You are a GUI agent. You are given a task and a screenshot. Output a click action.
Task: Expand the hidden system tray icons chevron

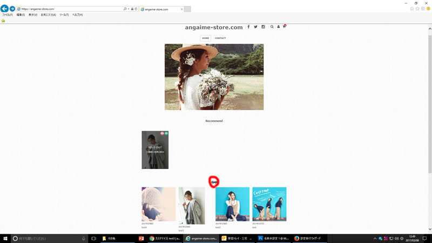click(375, 239)
